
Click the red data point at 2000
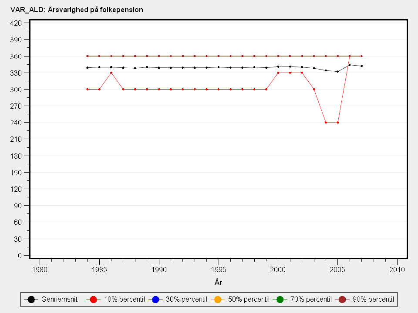278,73
